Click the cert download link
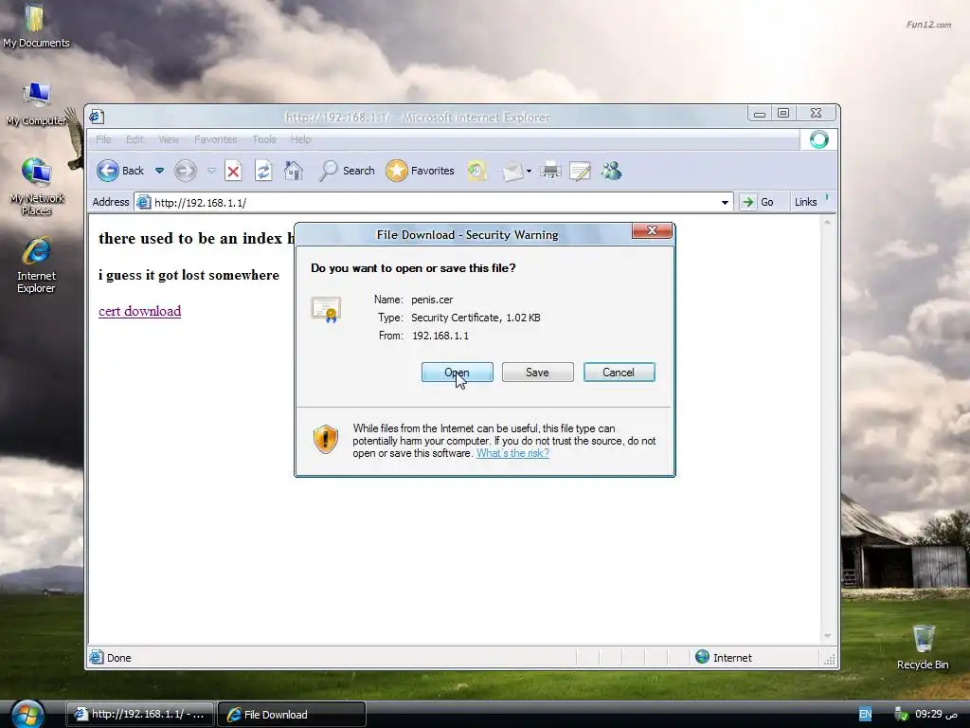970x728 pixels. pos(140,311)
